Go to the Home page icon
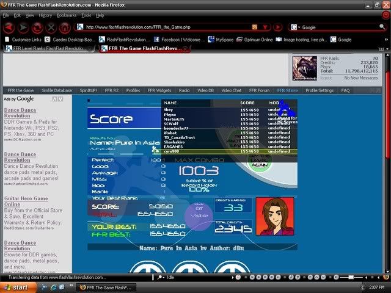 [65, 27]
